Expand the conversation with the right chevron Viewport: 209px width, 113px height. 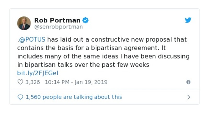[x=189, y=97]
